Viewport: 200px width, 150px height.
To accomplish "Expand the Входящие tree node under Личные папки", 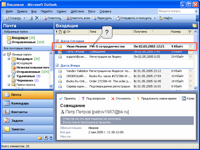I will click(9, 59).
